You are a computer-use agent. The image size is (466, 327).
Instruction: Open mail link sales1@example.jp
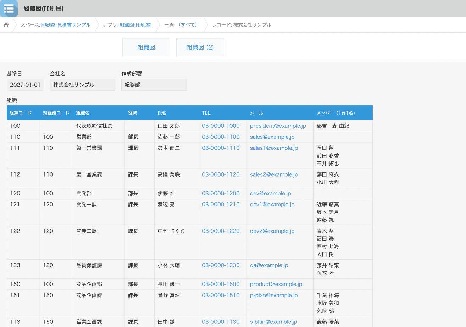[274, 148]
